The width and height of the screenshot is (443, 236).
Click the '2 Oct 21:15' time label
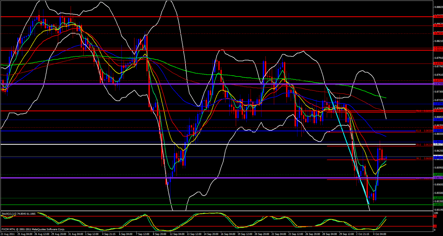363,234
